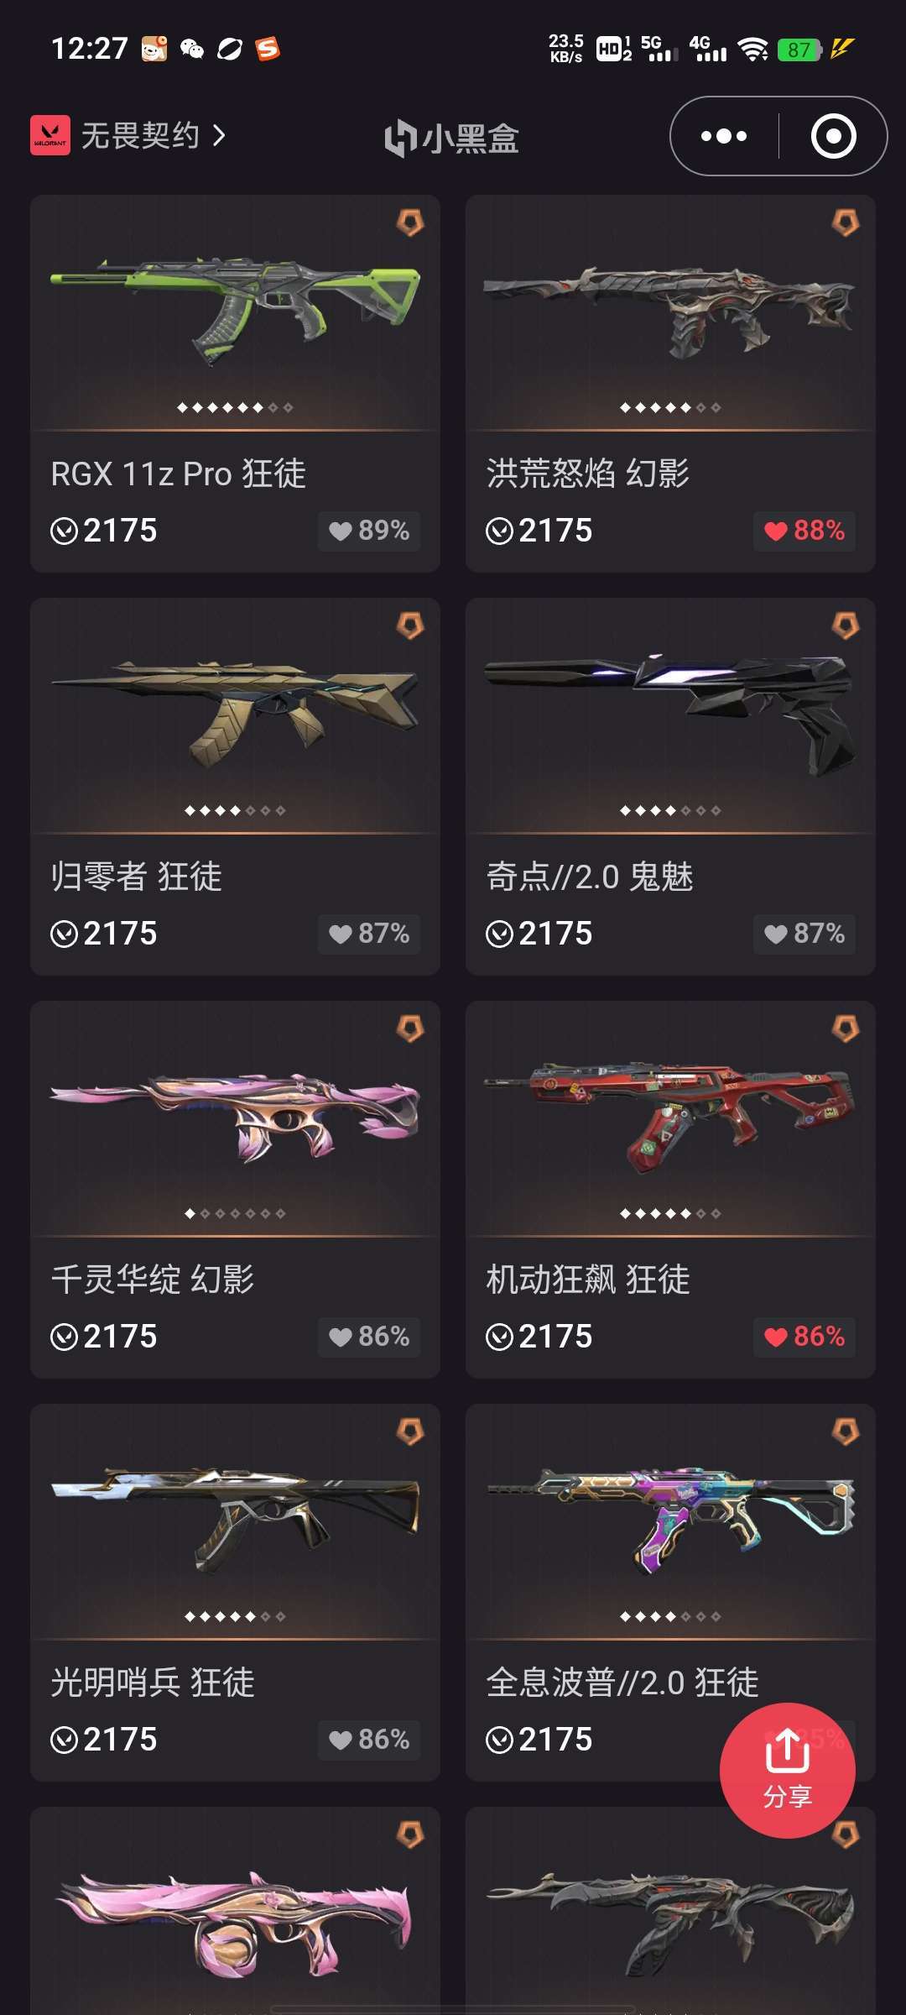Image resolution: width=906 pixels, height=2015 pixels.
Task: Open the mini program more-options menu
Action: coord(723,136)
